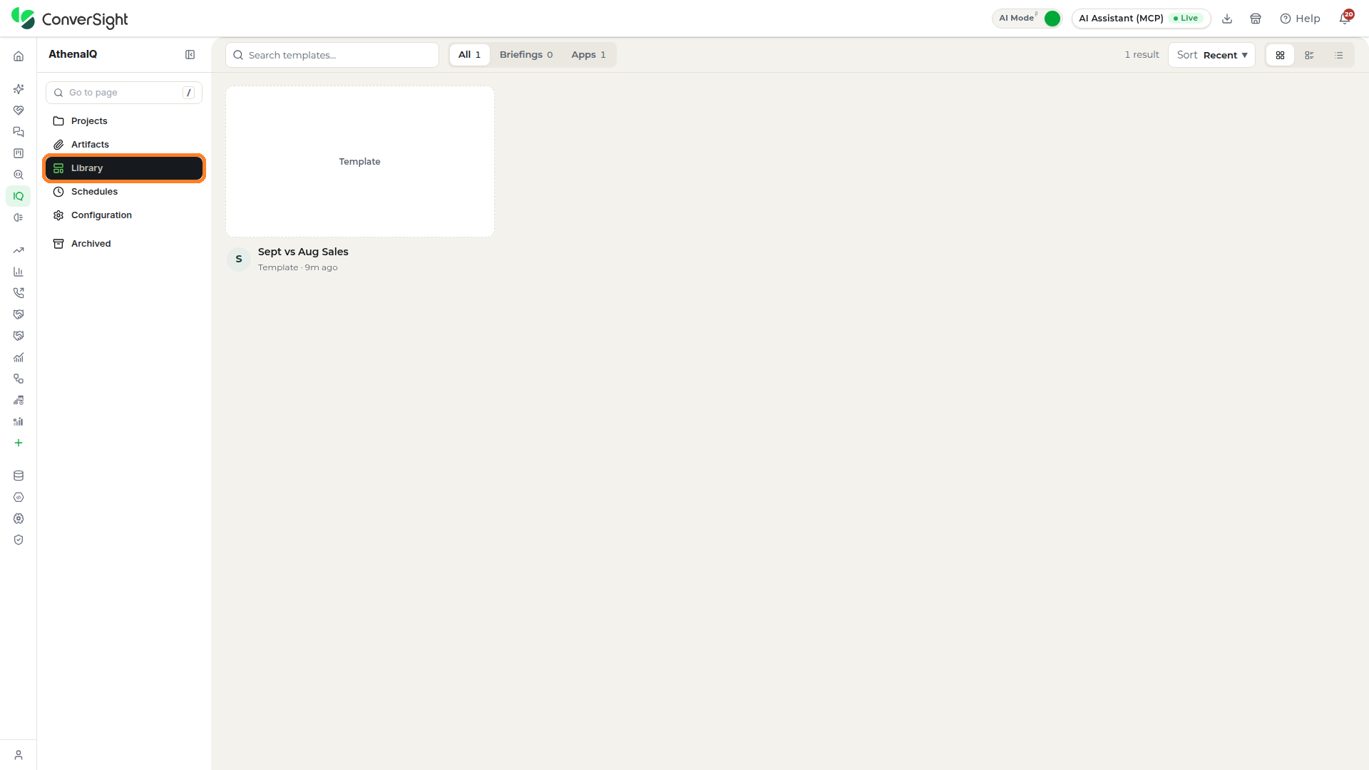Screen dimensions: 1369x770
Task: Click the green IQ icon in left rail
Action: (x=19, y=196)
